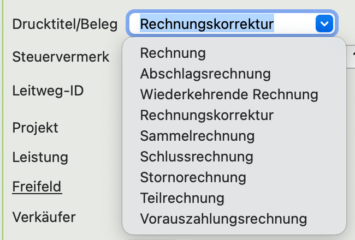Click the highlighted Rechnungskorrektur text in the combo field
355x240 pixels.
[206, 24]
